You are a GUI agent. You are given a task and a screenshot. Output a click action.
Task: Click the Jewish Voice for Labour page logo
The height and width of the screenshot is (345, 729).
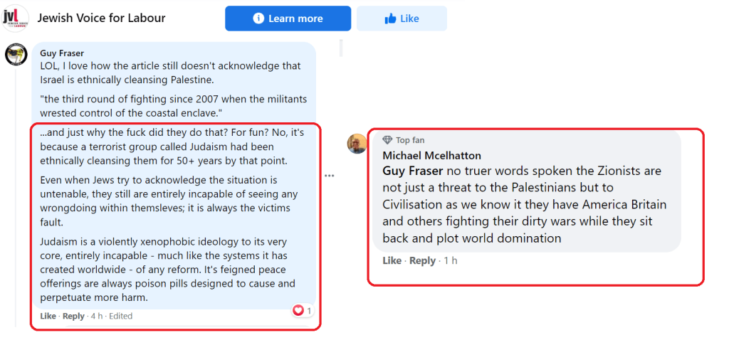[x=15, y=18]
